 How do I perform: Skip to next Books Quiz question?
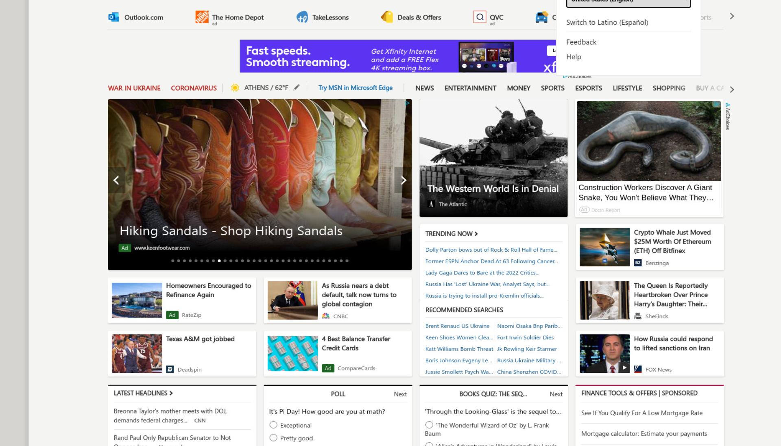(556, 394)
